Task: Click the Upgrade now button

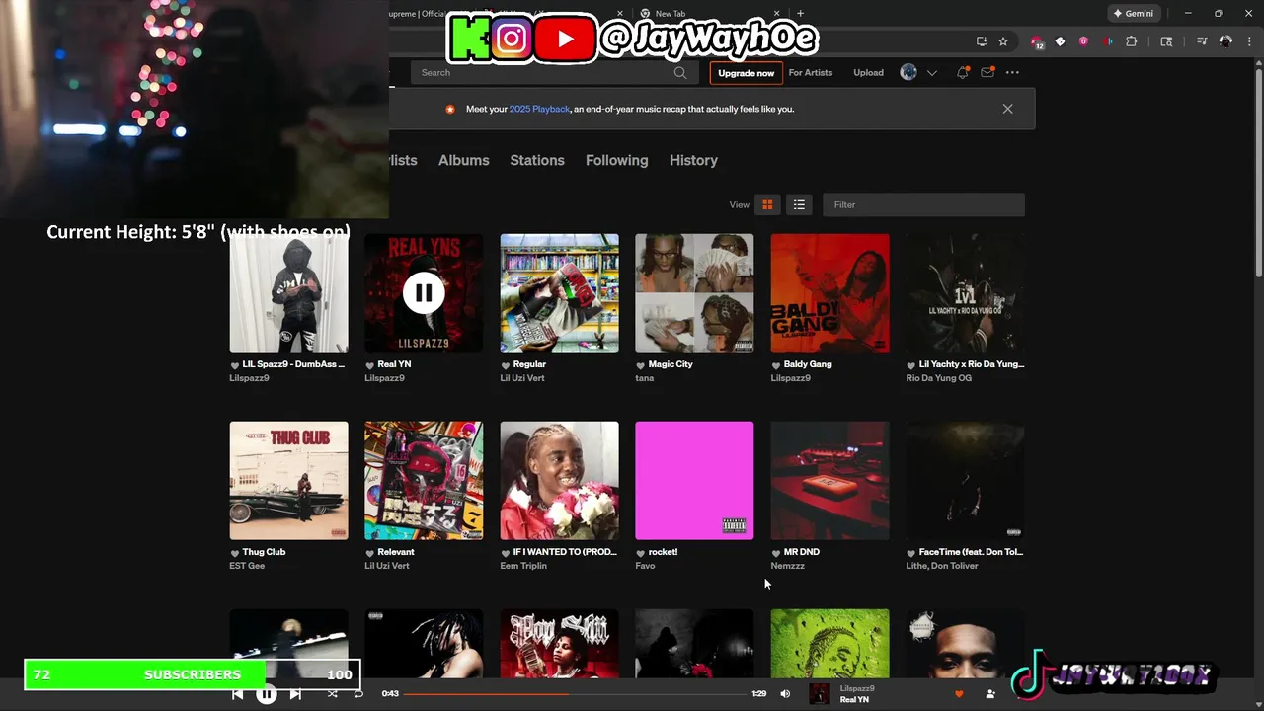Action: pyautogui.click(x=747, y=73)
